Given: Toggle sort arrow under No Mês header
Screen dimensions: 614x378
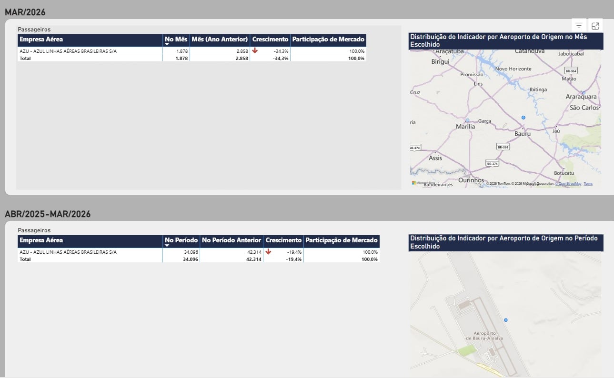Looking at the screenshot, I should coord(167,44).
